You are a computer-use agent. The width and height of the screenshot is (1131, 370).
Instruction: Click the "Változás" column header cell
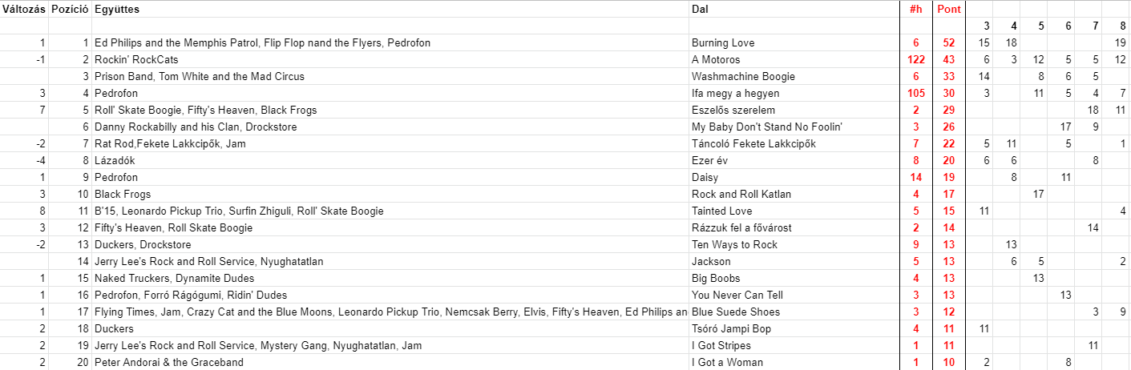(23, 10)
